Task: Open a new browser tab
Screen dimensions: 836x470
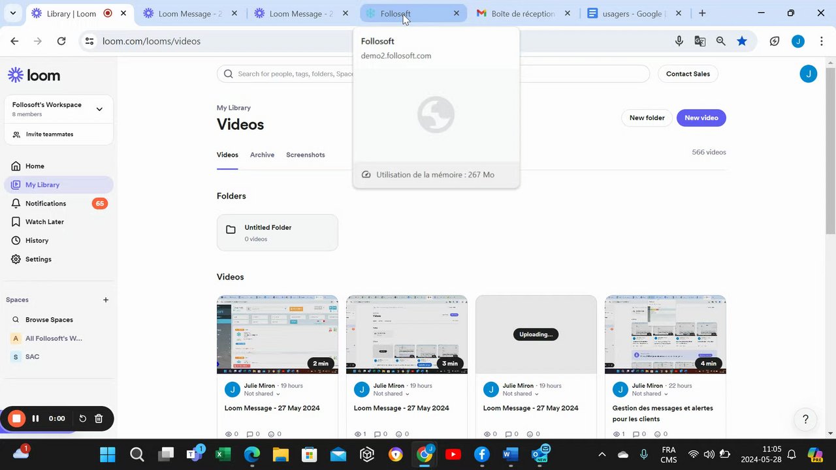Action: click(x=702, y=13)
